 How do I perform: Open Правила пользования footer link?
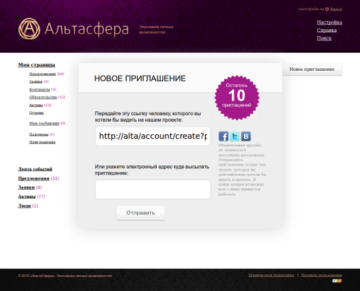click(x=322, y=275)
